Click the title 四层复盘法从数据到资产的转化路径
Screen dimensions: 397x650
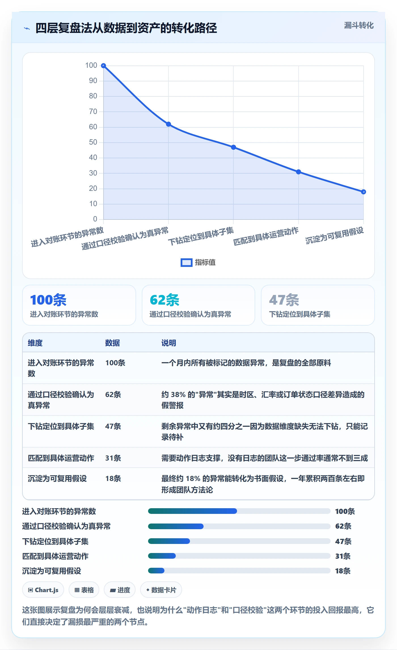[126, 28]
